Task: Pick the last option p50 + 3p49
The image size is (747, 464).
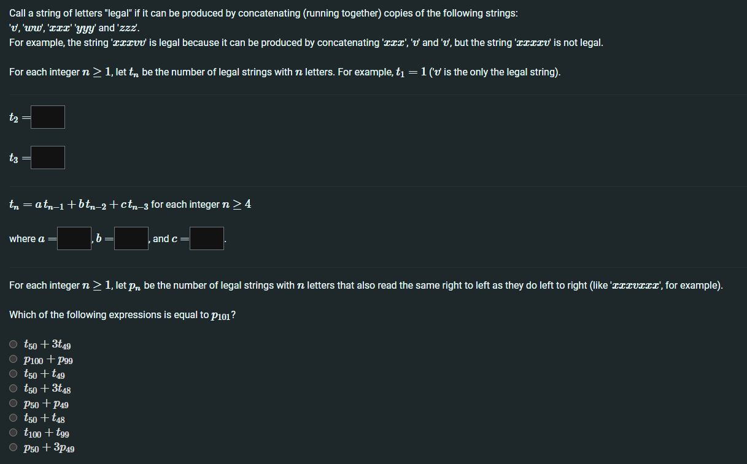Action: click(x=13, y=447)
